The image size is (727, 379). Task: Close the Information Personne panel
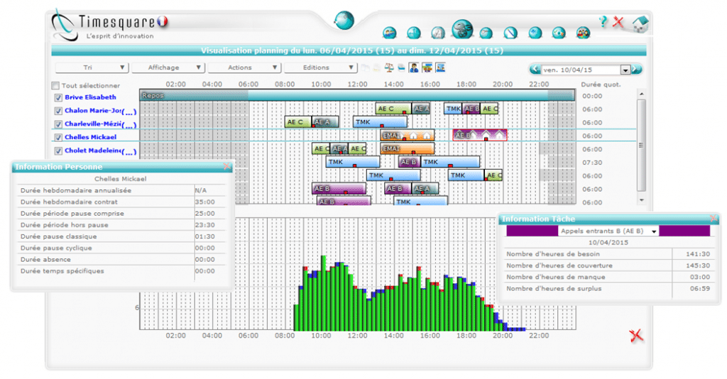point(226,167)
